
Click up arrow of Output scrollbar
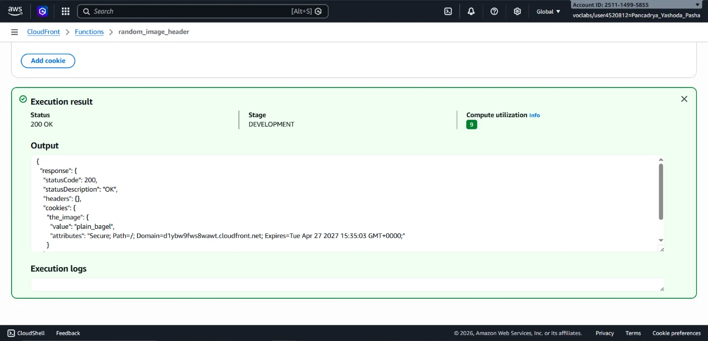point(661,159)
